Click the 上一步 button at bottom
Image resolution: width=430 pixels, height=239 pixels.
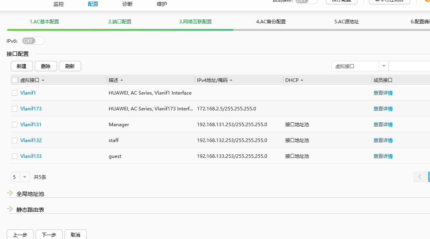tap(20, 234)
